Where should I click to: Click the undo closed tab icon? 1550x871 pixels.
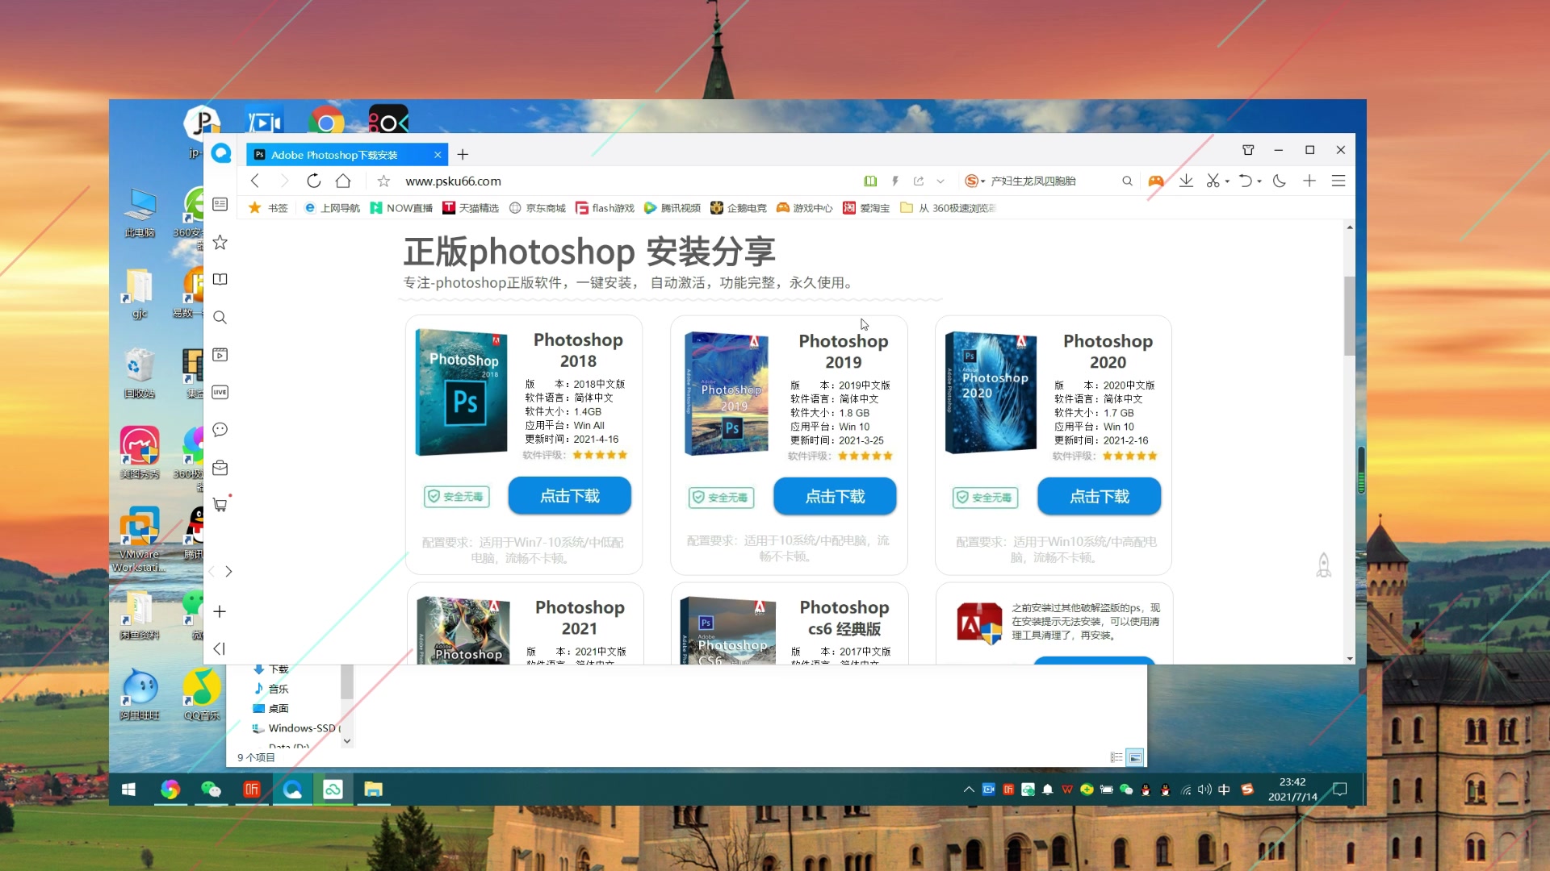pyautogui.click(x=1246, y=181)
